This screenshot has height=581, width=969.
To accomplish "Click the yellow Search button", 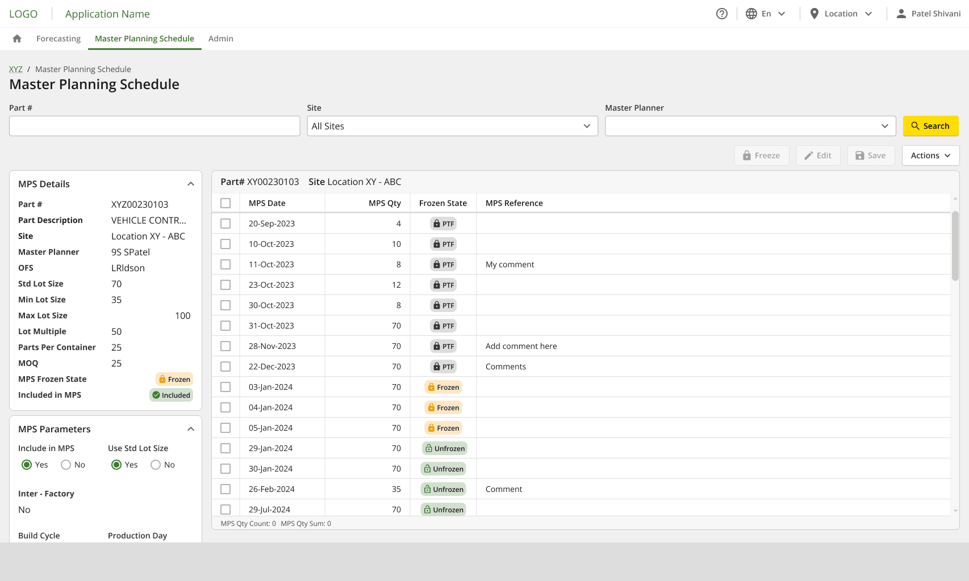I will click(930, 126).
